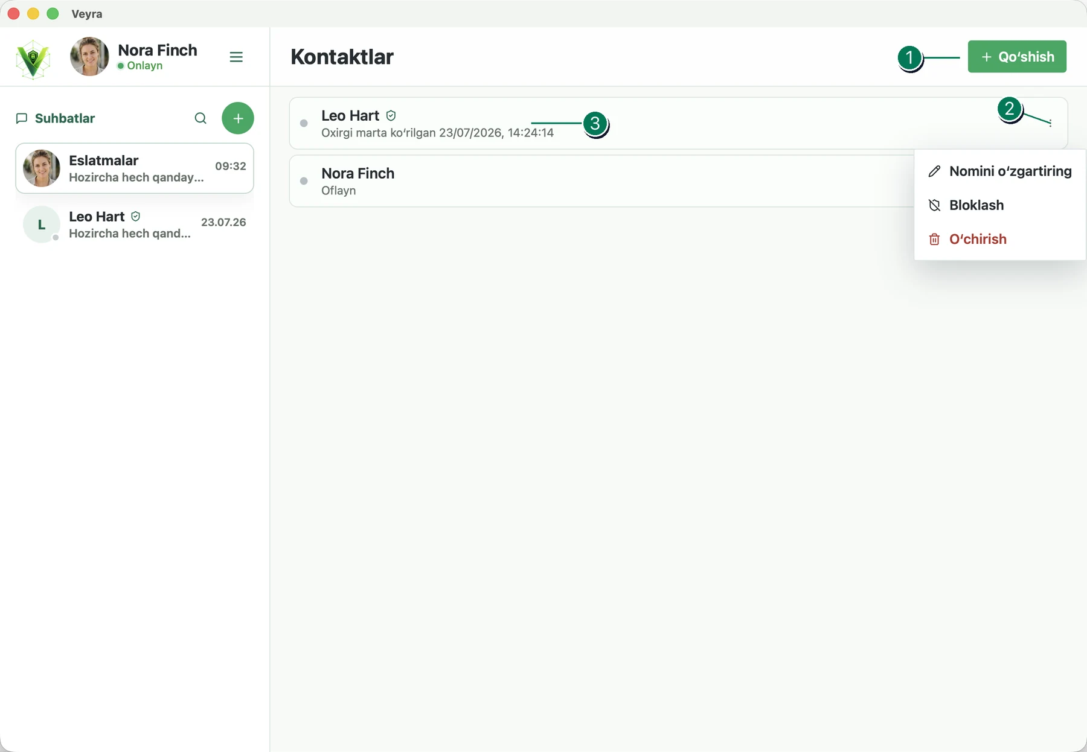This screenshot has width=1087, height=752.
Task: Click the red trash icon in menu
Action: (x=934, y=239)
